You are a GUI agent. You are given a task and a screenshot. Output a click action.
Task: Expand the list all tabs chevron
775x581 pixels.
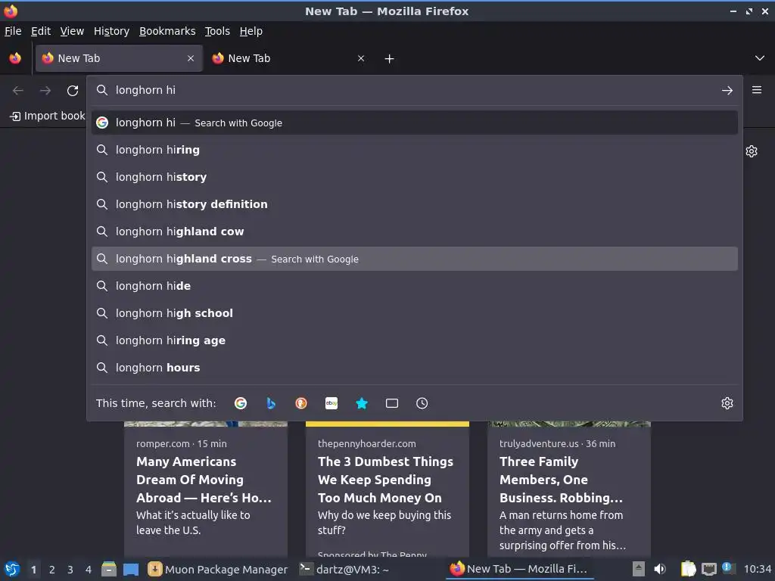coord(760,58)
